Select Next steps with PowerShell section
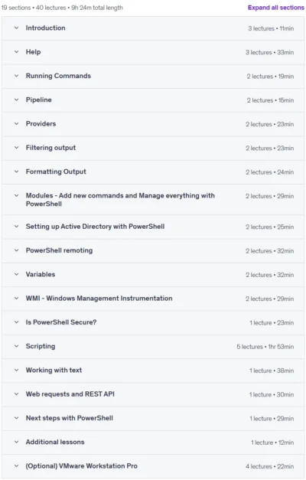The image size is (306, 480). pyautogui.click(x=69, y=418)
